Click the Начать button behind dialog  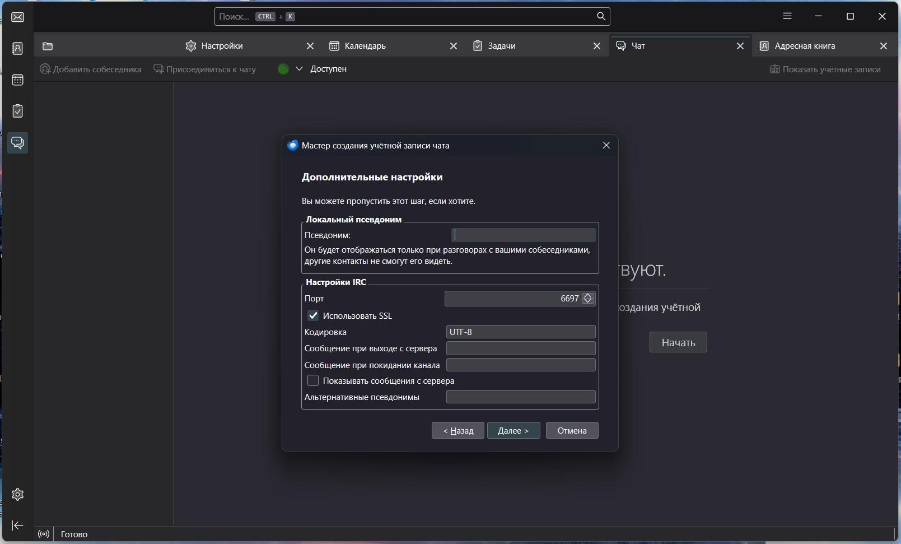678,342
